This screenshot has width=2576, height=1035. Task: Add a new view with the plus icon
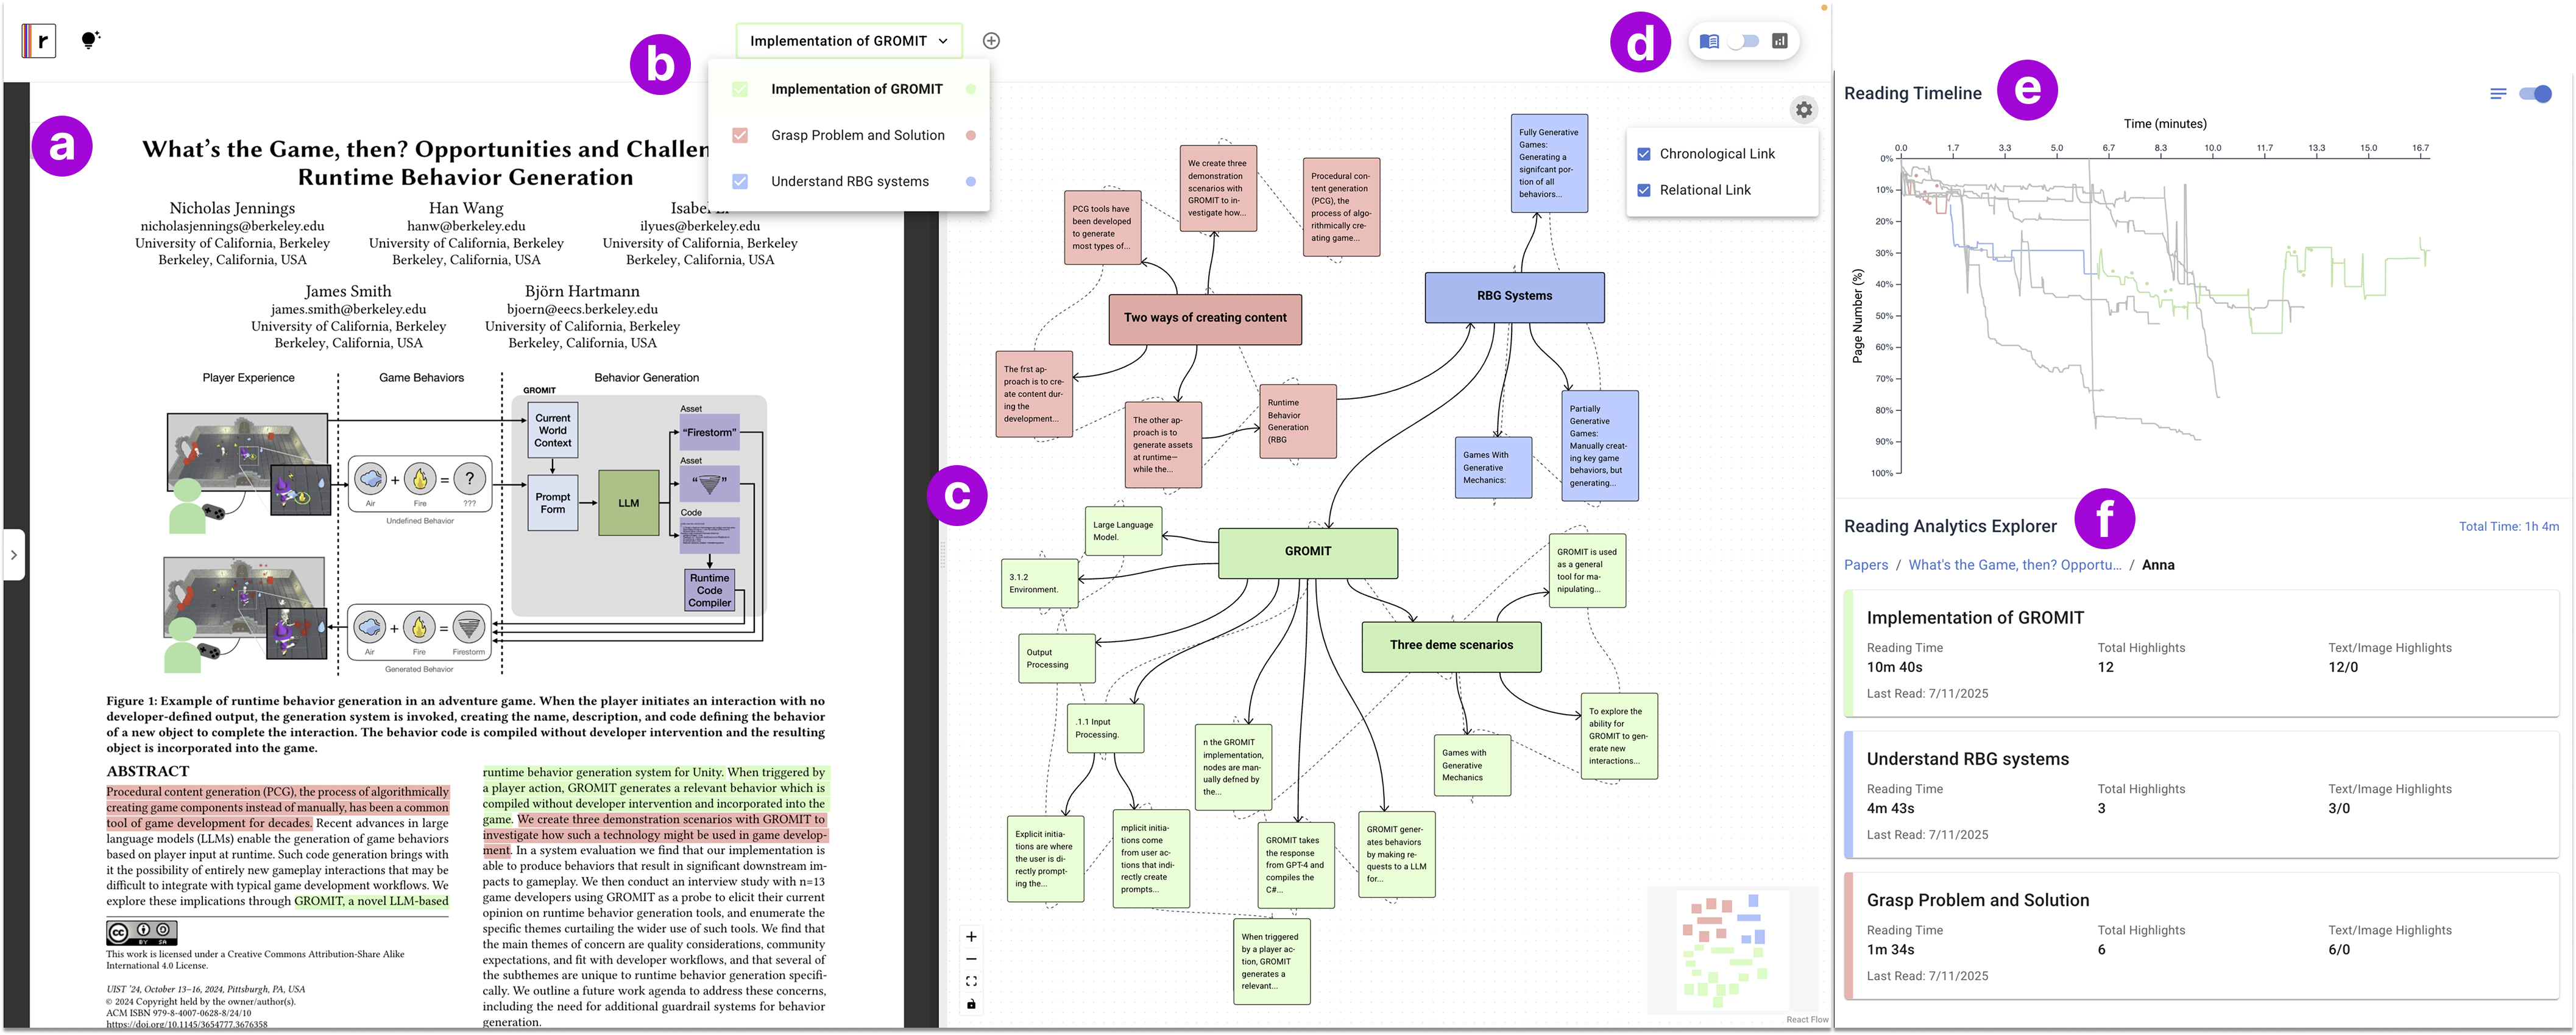(991, 40)
